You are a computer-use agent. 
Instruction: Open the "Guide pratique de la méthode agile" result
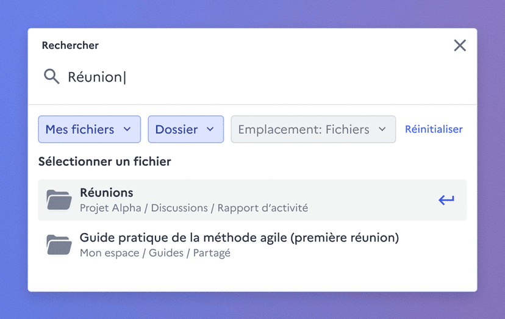click(239, 238)
